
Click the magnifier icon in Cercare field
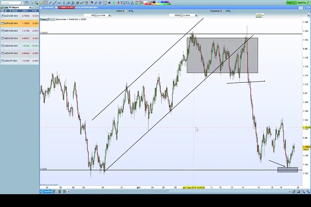point(22,3)
